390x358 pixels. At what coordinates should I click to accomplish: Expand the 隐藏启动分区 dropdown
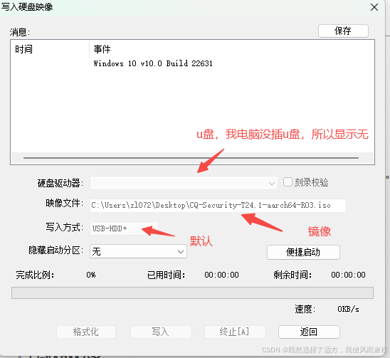point(138,251)
